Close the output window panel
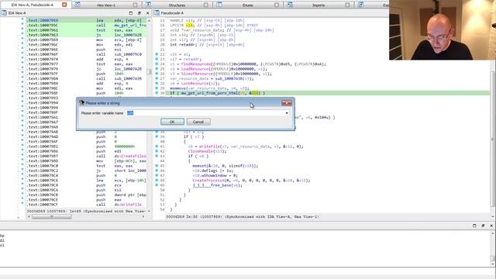Screen dimensions: 496x279 point(491,226)
